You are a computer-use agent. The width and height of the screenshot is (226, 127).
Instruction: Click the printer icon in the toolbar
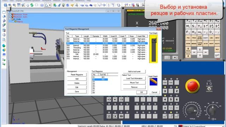coord(77,5)
